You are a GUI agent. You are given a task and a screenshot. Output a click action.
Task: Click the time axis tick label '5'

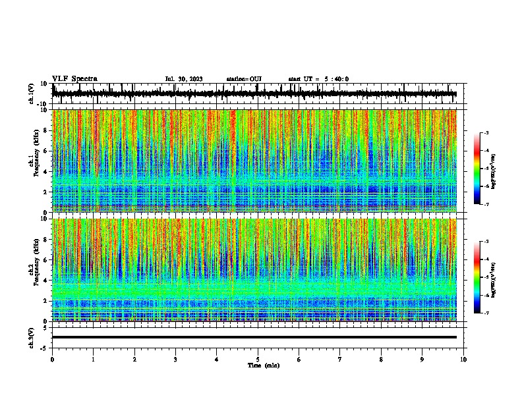pos(258,360)
